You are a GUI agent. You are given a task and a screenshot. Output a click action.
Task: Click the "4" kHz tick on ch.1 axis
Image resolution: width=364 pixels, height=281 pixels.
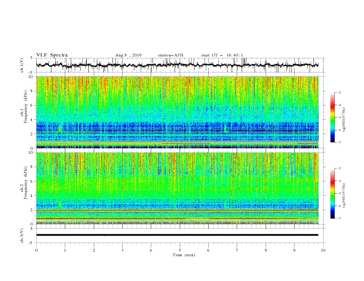(32, 120)
